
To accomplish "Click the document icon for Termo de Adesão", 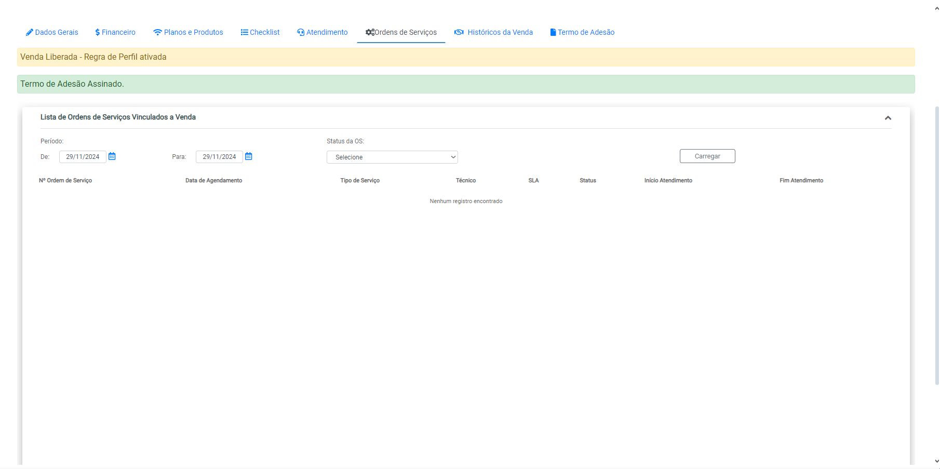I will point(553,32).
